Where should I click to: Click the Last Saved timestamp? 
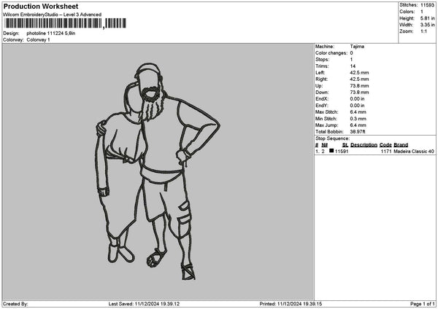[x=144, y=304]
